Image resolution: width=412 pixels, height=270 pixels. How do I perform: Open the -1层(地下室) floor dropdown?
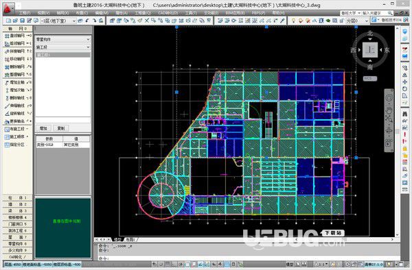(58, 21)
